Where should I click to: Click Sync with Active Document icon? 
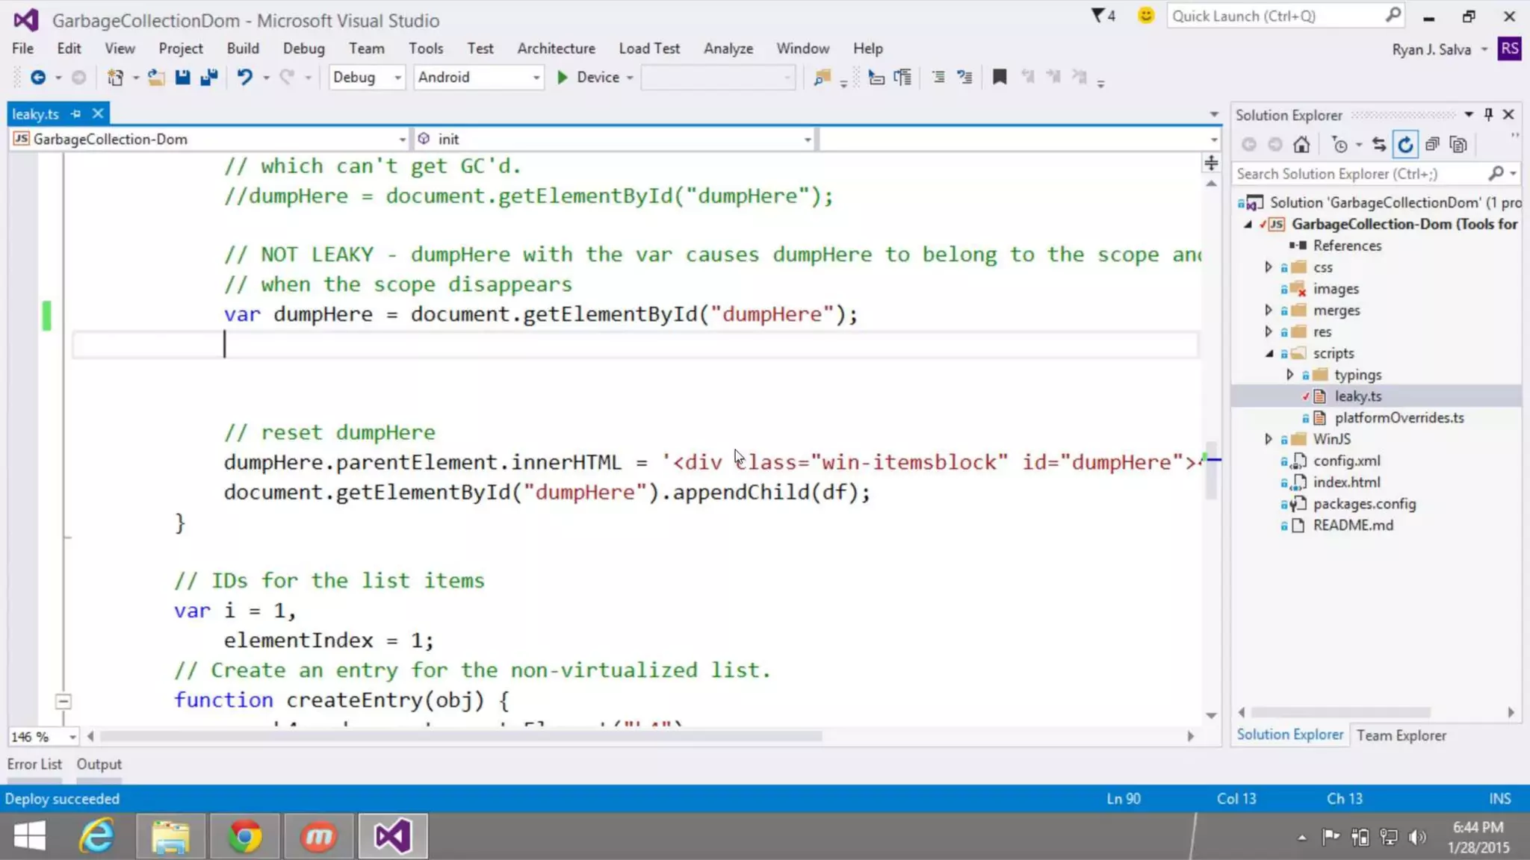coord(1379,145)
